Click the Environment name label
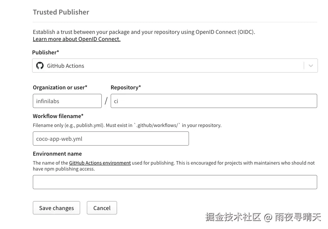Screen dimensions: 328x229 [x=57, y=154]
